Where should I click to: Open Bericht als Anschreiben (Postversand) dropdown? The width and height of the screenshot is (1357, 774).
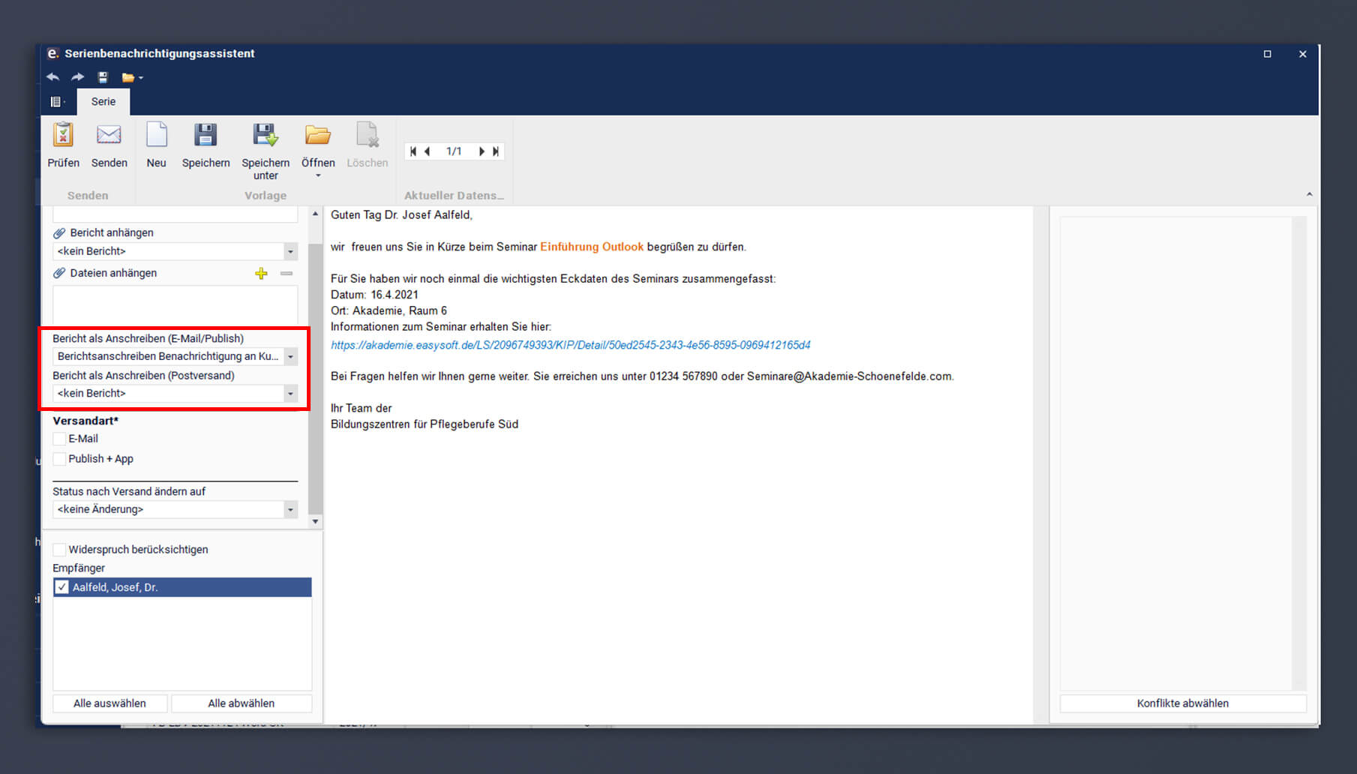tap(290, 393)
